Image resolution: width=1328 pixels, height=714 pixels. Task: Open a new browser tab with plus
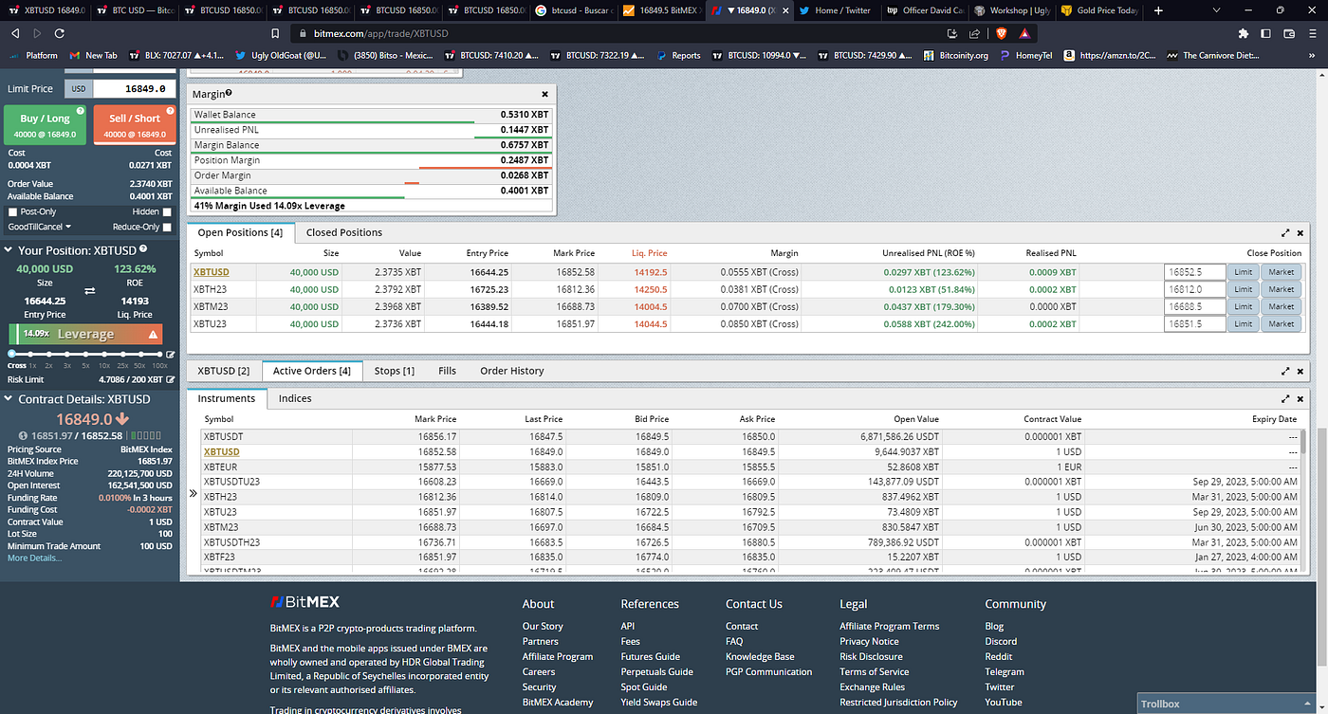pyautogui.click(x=1158, y=10)
